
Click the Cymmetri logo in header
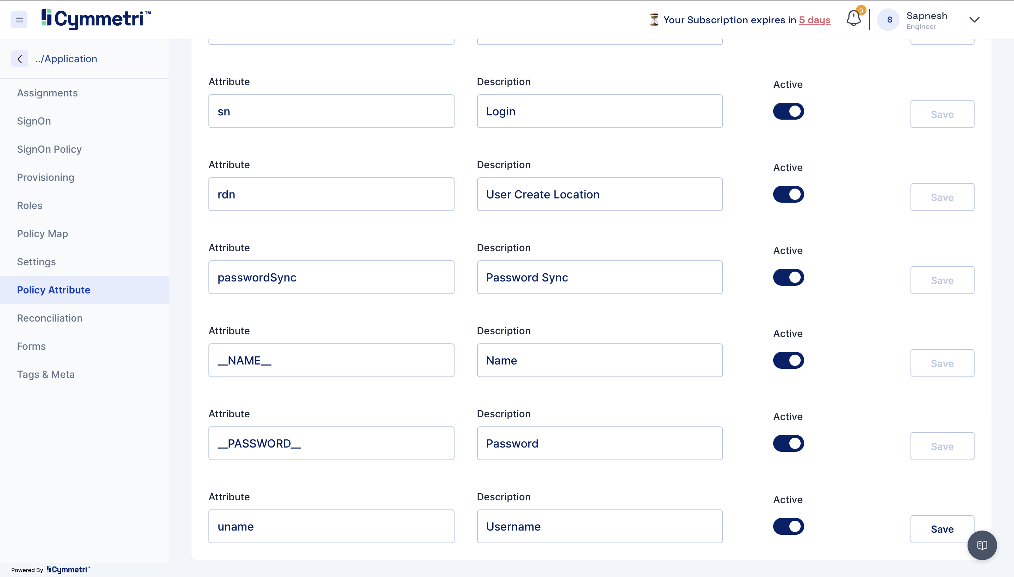(95, 19)
